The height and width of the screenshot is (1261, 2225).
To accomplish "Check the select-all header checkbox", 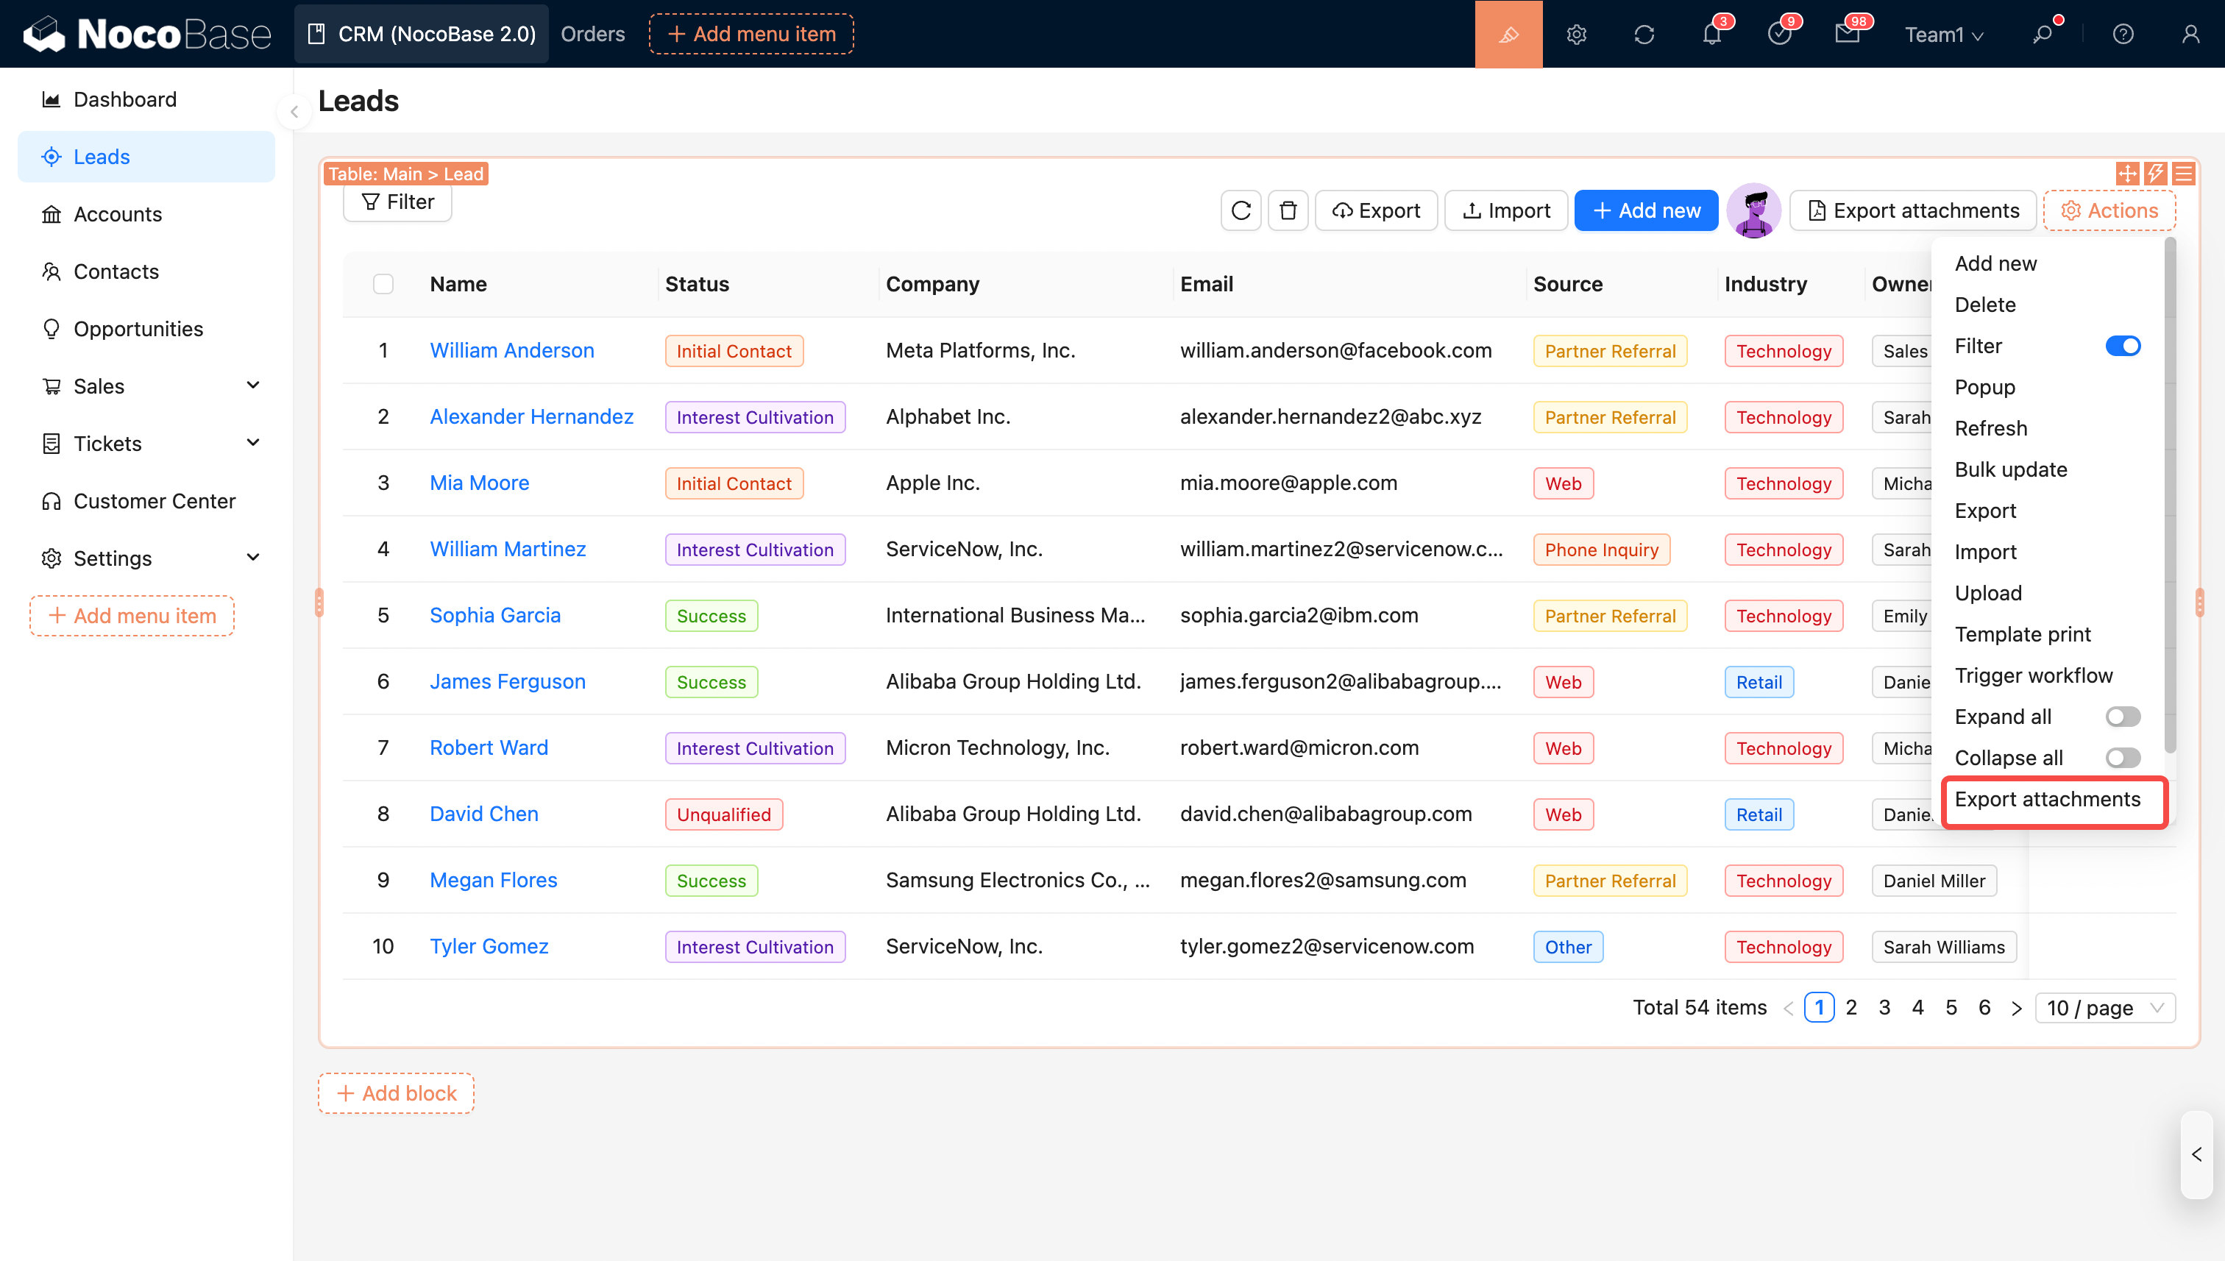I will tap(383, 284).
